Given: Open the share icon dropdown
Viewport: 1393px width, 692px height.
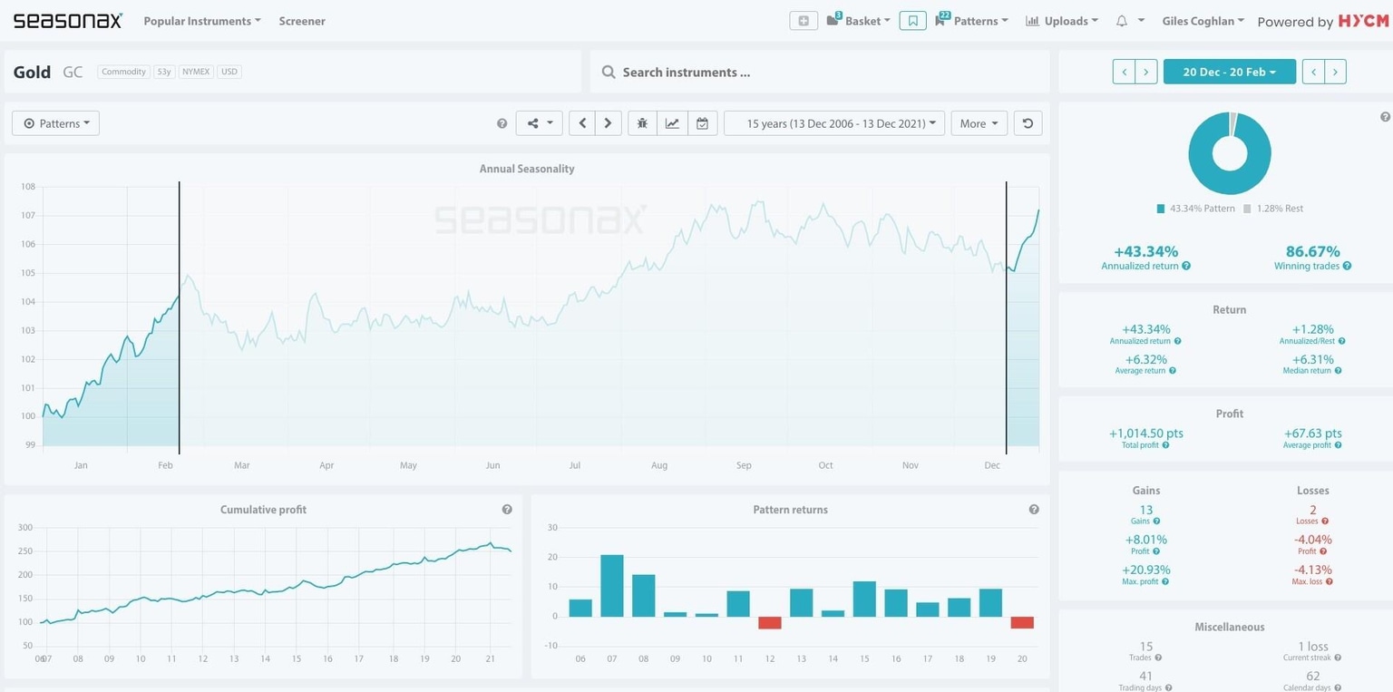Looking at the screenshot, I should (x=539, y=123).
